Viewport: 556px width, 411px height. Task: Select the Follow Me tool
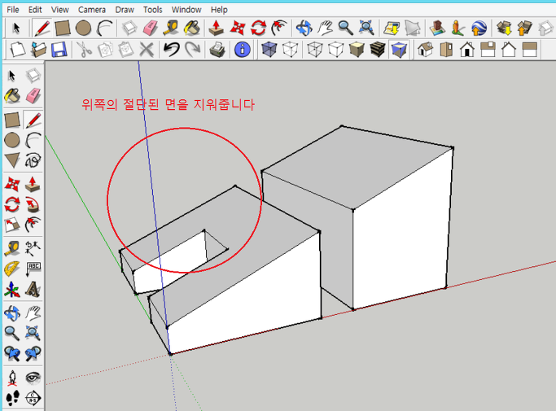33,204
